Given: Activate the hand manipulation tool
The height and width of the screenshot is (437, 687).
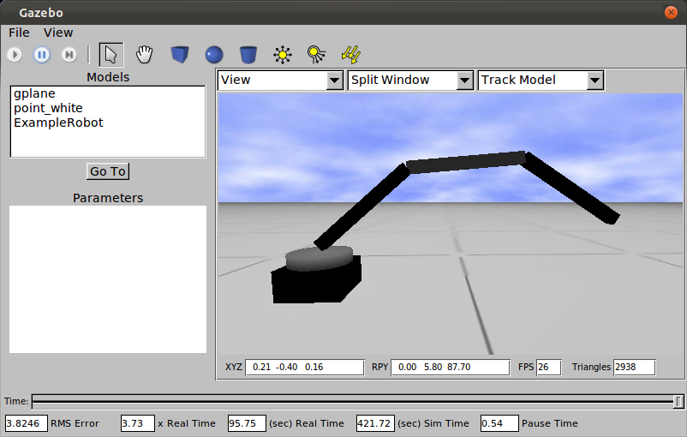Looking at the screenshot, I should click(x=144, y=55).
